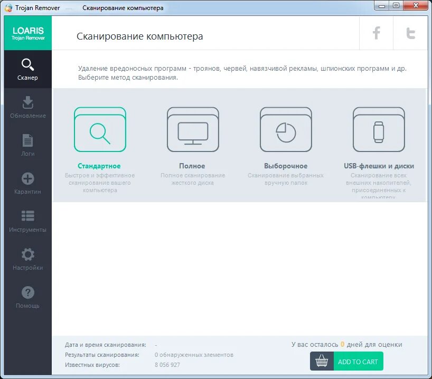The height and width of the screenshot is (379, 432).
Task: Click the application icon in the title bar
Action: coord(7,7)
